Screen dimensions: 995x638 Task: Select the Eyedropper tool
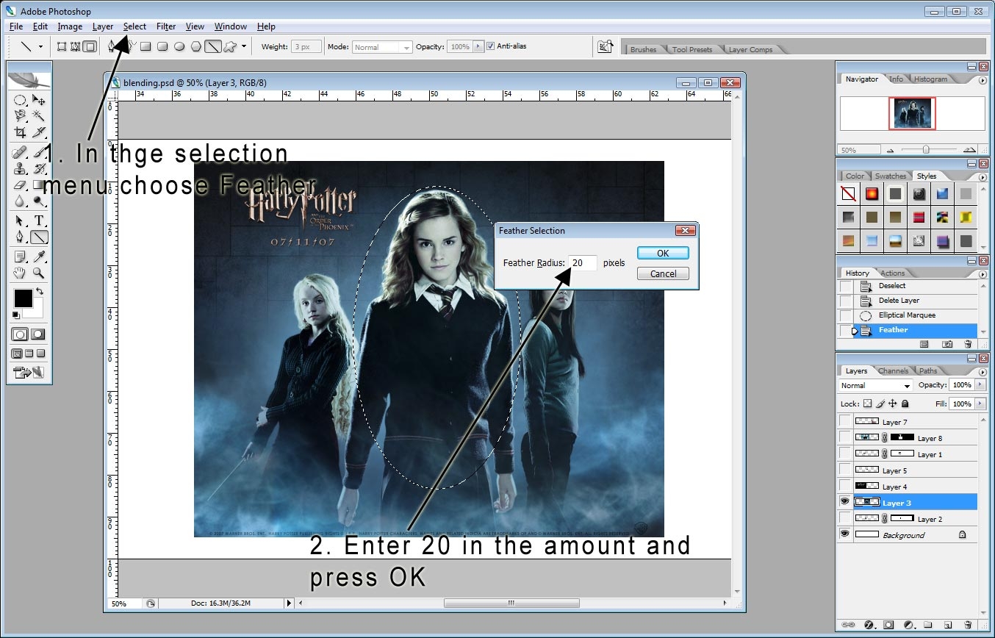tap(39, 257)
